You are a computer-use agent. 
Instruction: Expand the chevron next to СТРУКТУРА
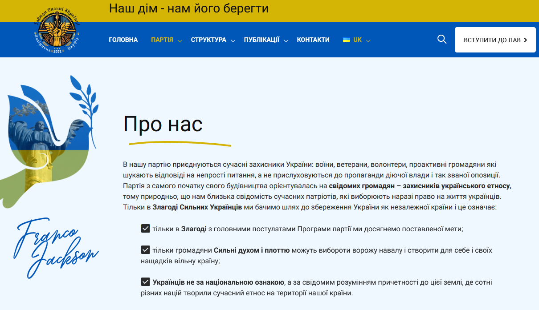click(233, 41)
